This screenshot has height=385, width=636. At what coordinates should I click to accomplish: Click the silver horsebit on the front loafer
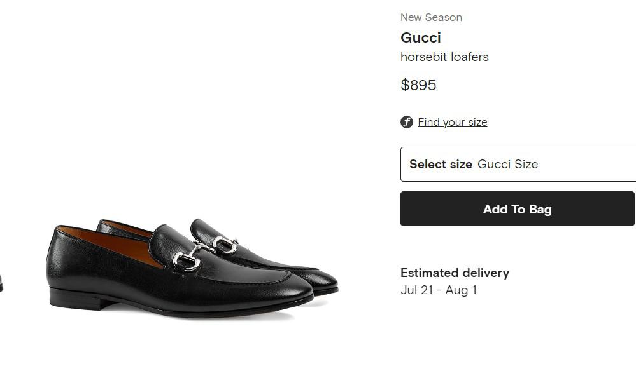(187, 259)
